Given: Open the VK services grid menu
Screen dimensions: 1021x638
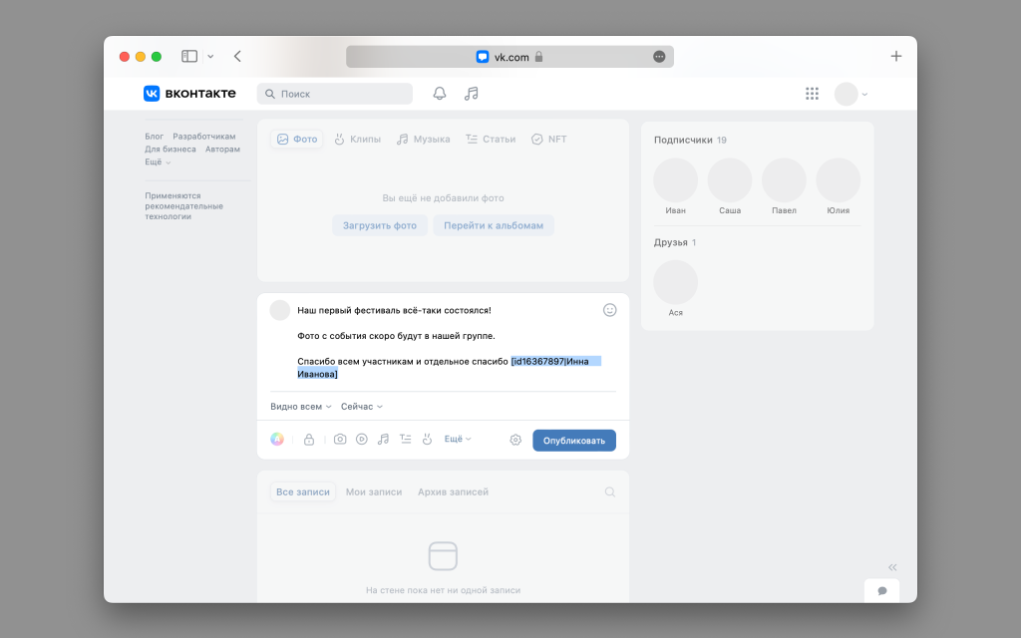Looking at the screenshot, I should (812, 94).
